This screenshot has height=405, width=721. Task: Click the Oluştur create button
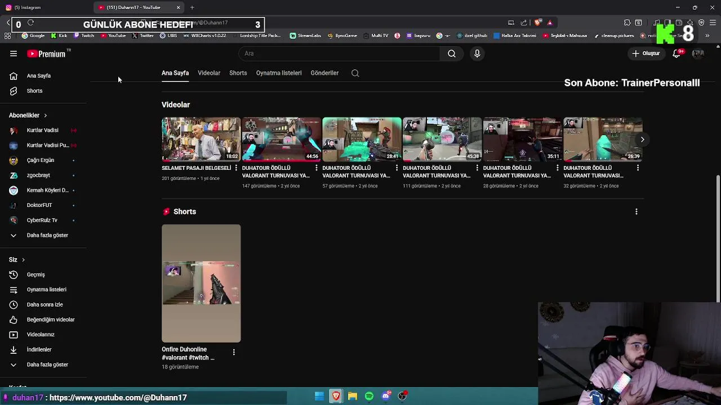point(646,53)
